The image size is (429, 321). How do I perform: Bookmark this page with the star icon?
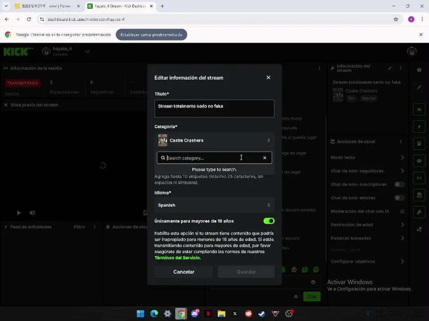click(396, 20)
